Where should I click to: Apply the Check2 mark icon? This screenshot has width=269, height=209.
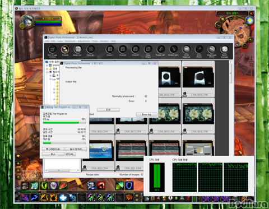click(x=123, y=49)
